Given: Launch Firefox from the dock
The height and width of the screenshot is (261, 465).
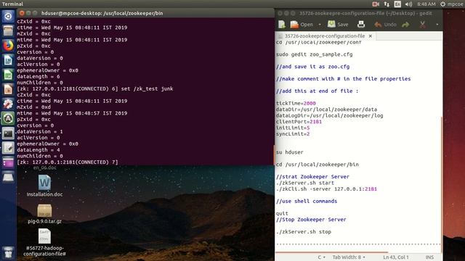Looking at the screenshot, I should (x=8, y=45).
